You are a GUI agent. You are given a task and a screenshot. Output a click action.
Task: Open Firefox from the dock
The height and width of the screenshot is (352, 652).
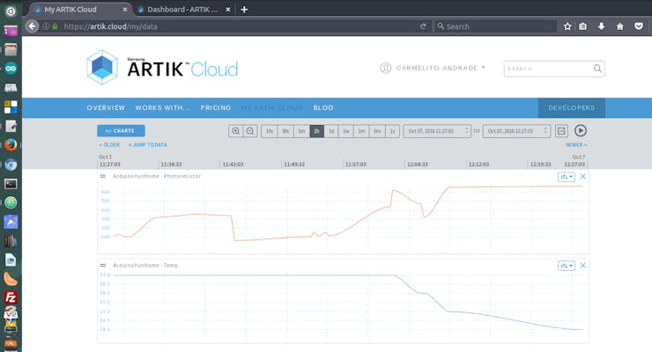click(x=11, y=144)
